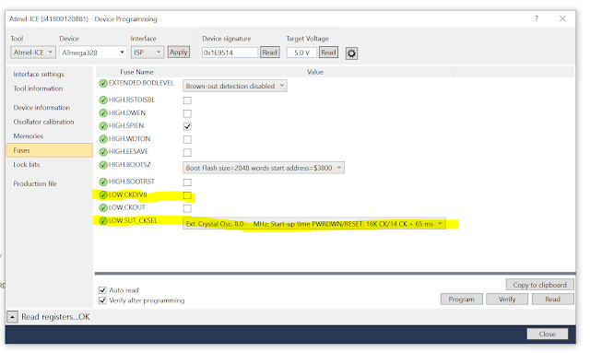Click the Close button at bottom
590x353 pixels.
coord(547,334)
